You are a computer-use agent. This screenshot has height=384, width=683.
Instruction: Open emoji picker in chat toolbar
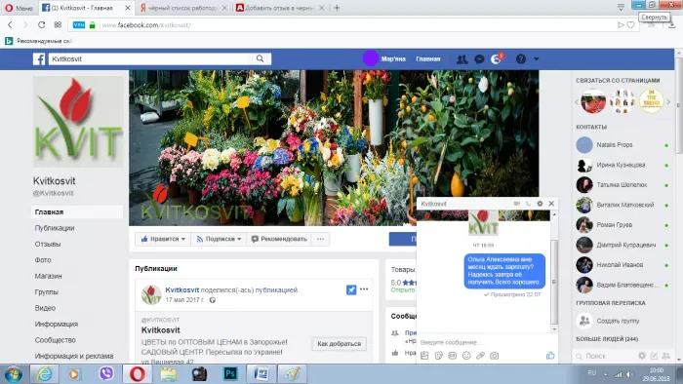pyautogui.click(x=466, y=356)
